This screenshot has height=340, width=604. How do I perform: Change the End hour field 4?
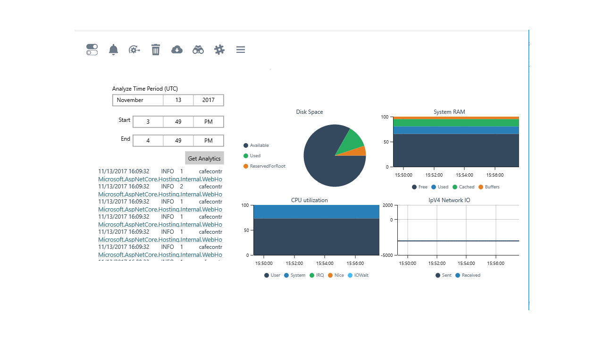point(148,141)
